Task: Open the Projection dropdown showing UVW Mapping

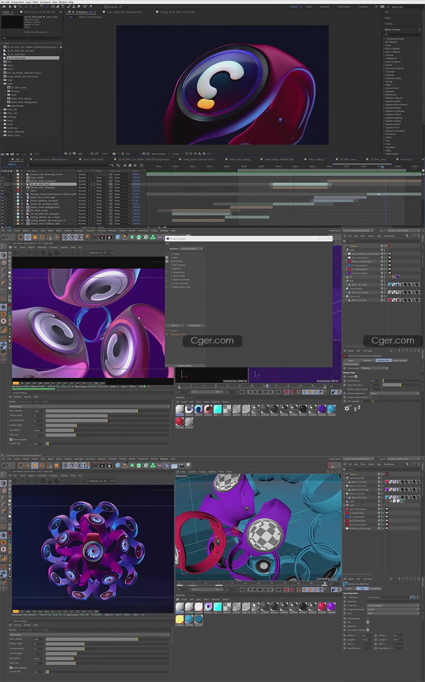Action: [393, 605]
